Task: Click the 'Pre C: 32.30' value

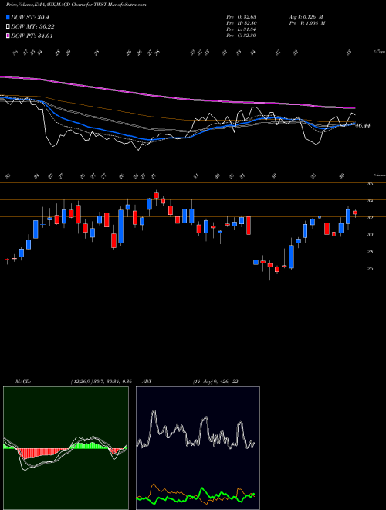Action: [x=242, y=36]
